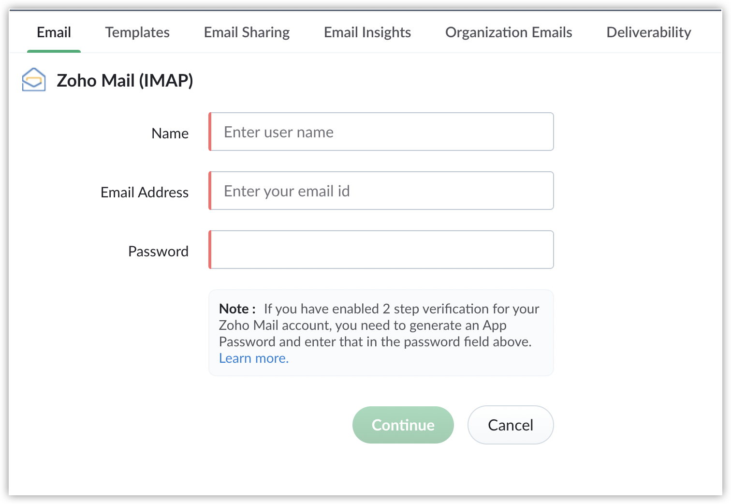The height and width of the screenshot is (504, 731).
Task: Click the Name field label
Action: (170, 133)
